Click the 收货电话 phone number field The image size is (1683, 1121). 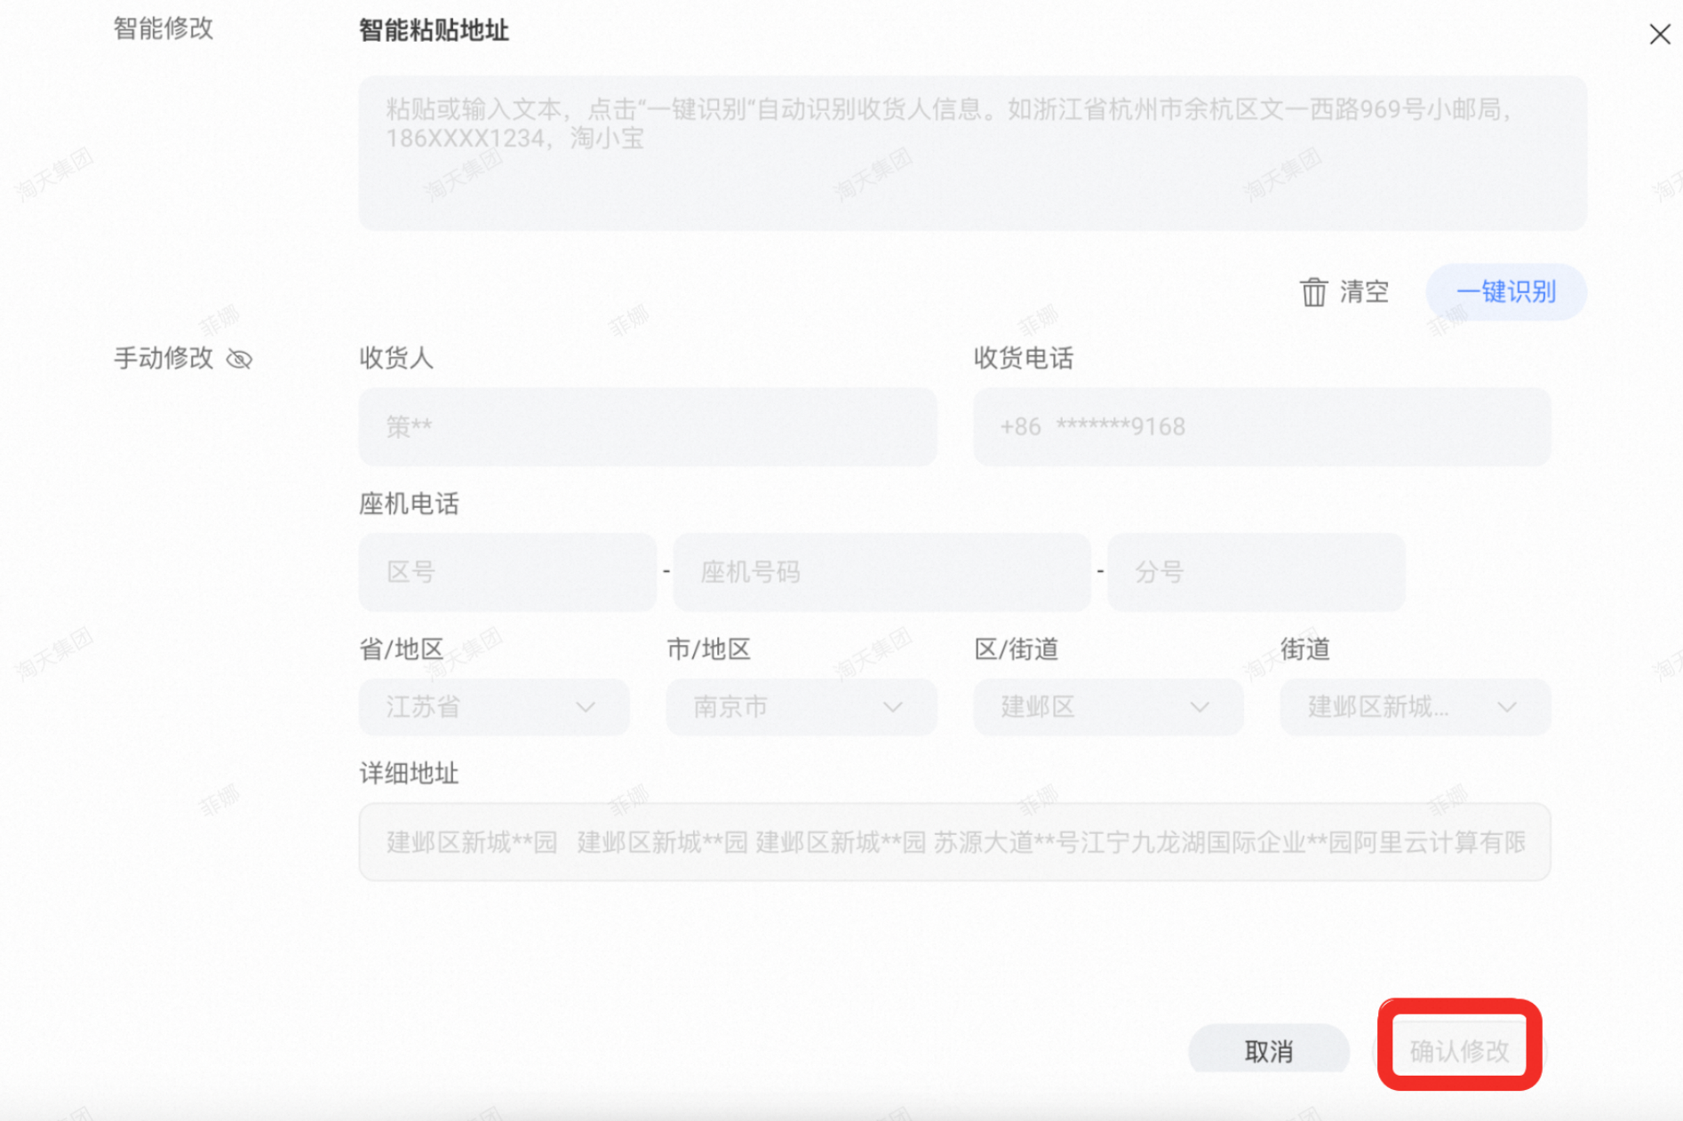[x=1261, y=427]
